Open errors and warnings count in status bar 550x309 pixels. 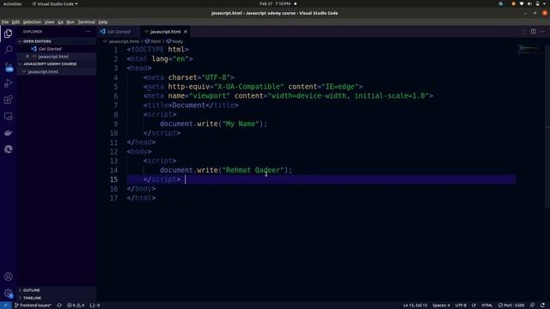pyautogui.click(x=76, y=306)
